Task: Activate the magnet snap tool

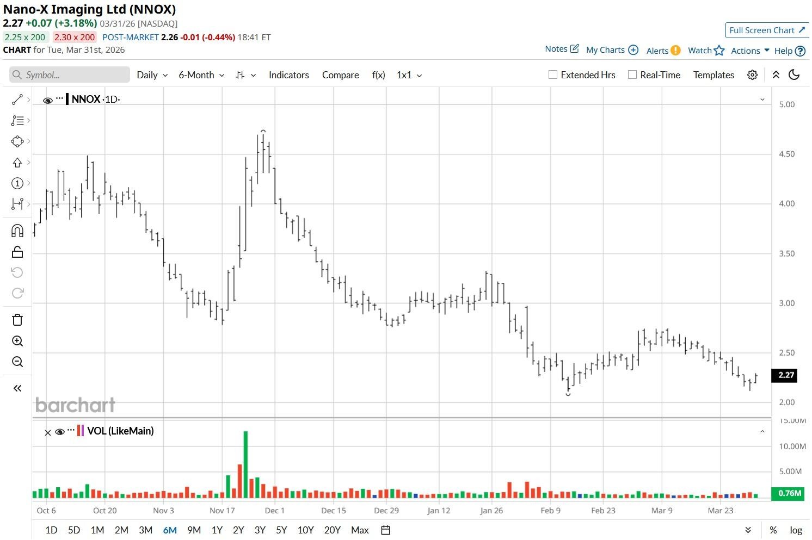Action: (x=17, y=231)
